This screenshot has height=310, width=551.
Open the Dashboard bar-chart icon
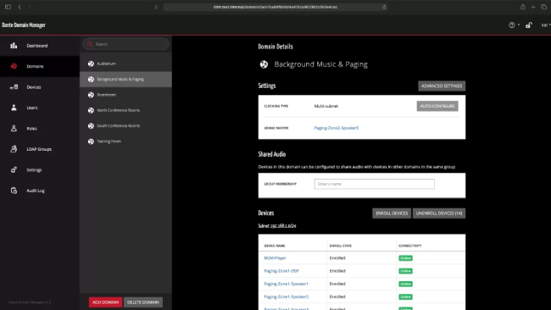pyautogui.click(x=14, y=46)
